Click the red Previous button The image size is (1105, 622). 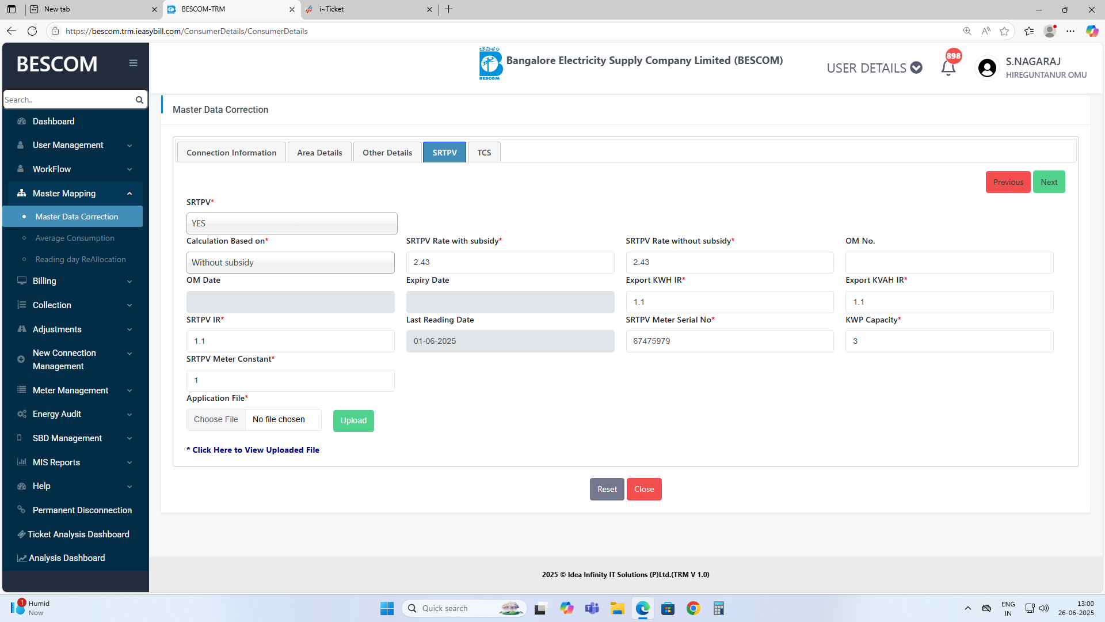tap(1008, 182)
